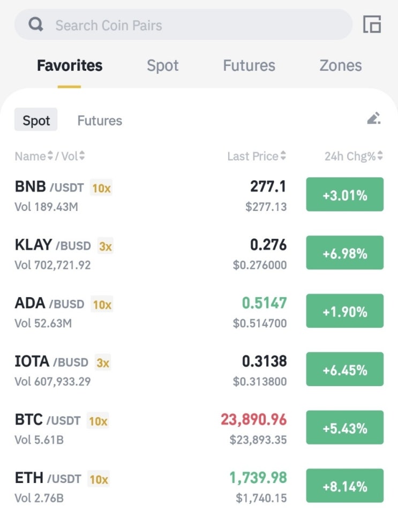Viewport: 398px width, 521px height.
Task: Tap the 3x margin tag on KLAY
Action: (106, 246)
